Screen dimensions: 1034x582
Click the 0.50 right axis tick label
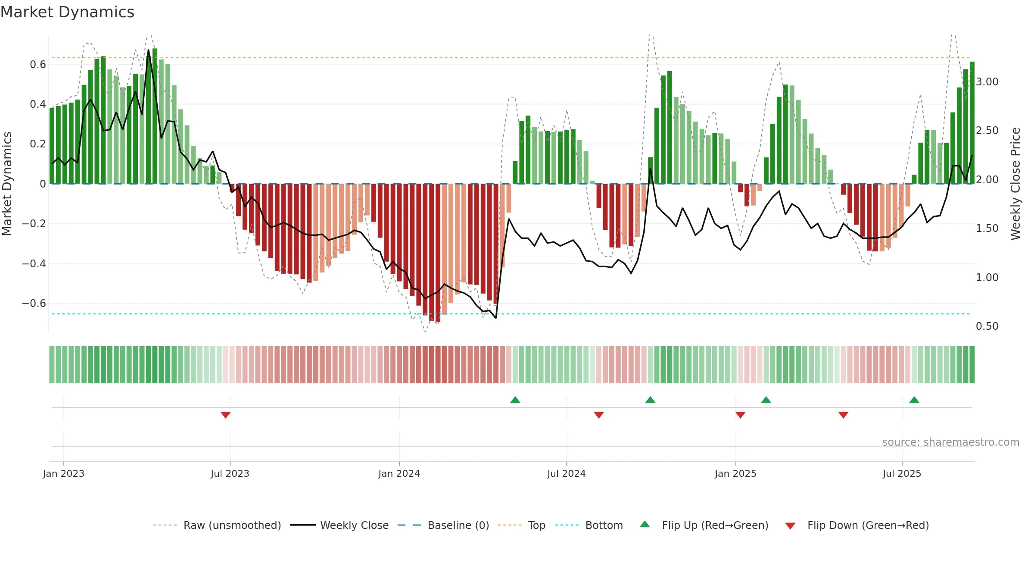pyautogui.click(x=987, y=326)
